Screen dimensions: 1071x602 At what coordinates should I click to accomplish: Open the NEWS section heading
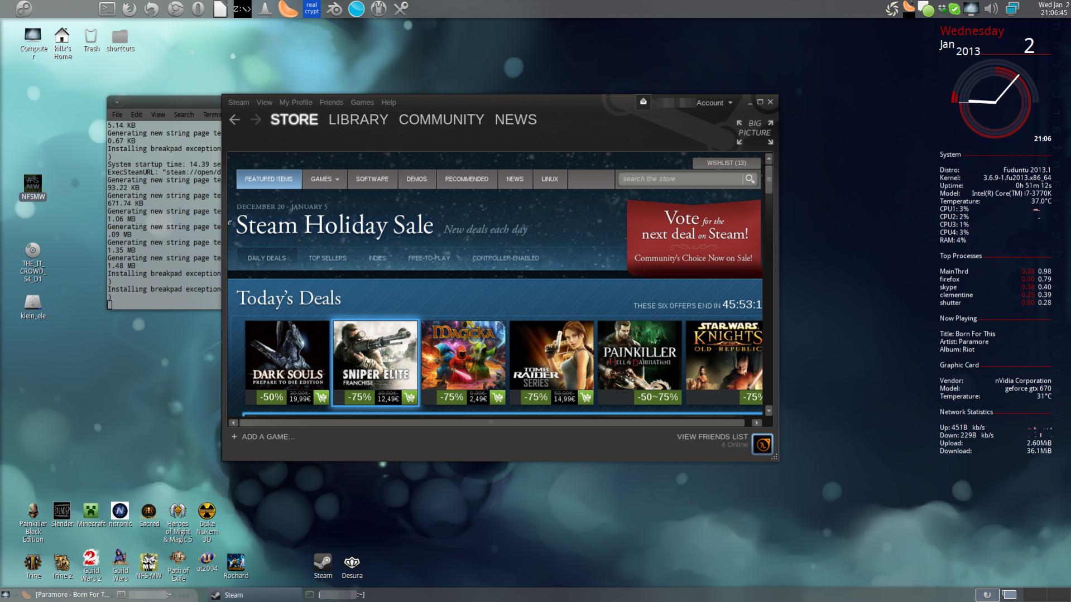(x=516, y=119)
